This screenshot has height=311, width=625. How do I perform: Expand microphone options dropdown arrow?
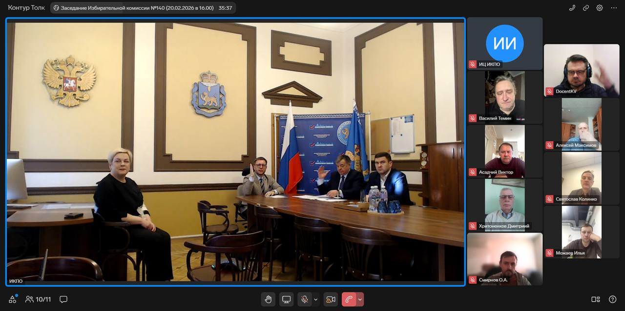[x=315, y=299]
